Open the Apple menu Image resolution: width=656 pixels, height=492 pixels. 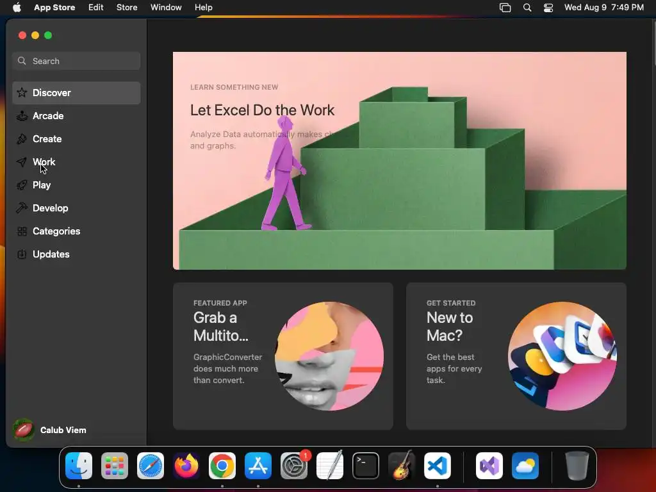(x=17, y=7)
